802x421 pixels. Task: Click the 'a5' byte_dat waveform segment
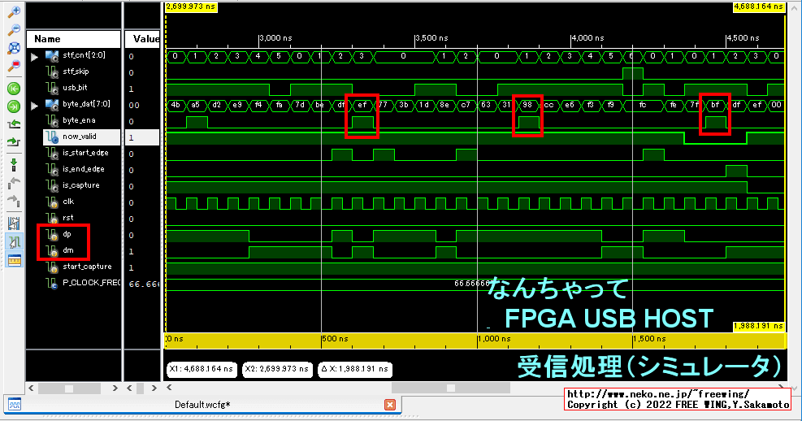(x=195, y=105)
